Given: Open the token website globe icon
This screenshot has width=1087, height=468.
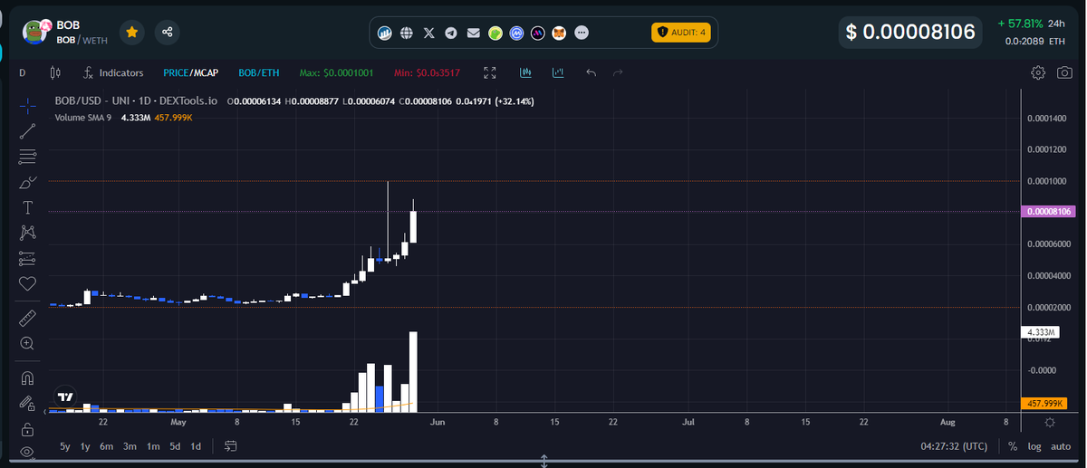Looking at the screenshot, I should [407, 33].
